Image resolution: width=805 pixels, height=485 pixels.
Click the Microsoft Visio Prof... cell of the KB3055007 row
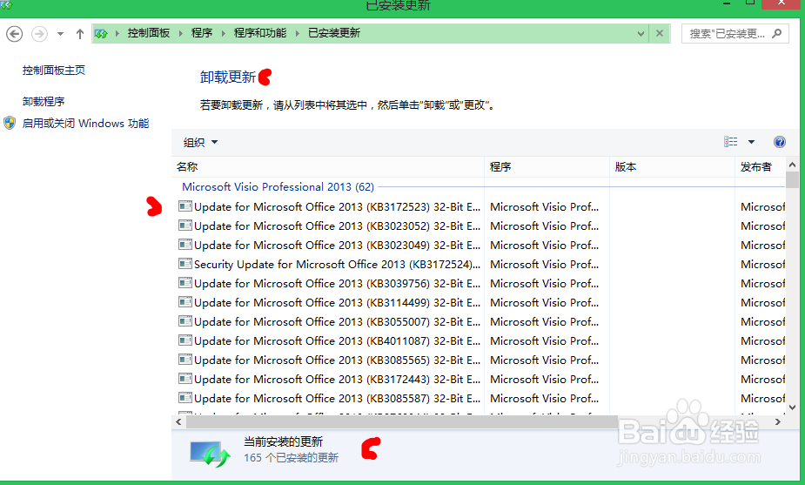544,321
